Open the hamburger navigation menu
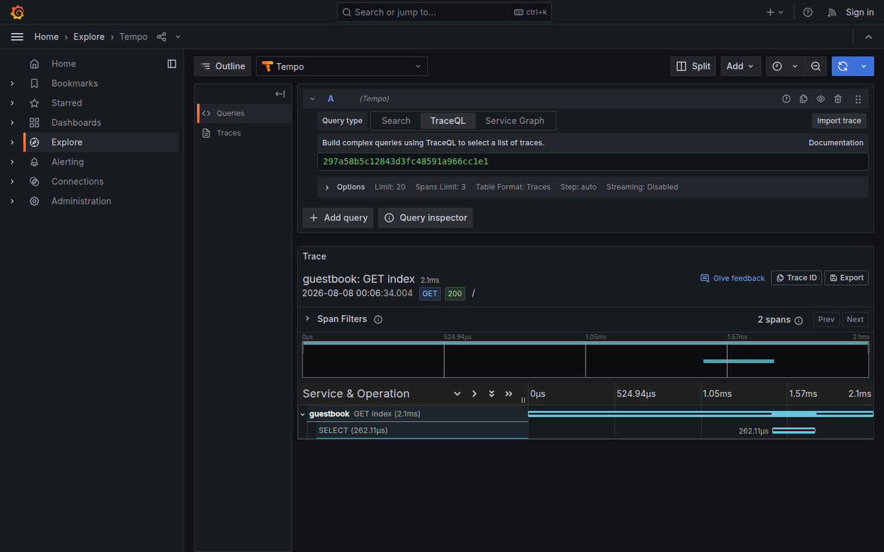The width and height of the screenshot is (884, 552). [x=17, y=37]
